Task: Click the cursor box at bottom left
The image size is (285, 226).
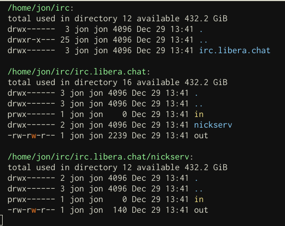Action: tap(1, 220)
